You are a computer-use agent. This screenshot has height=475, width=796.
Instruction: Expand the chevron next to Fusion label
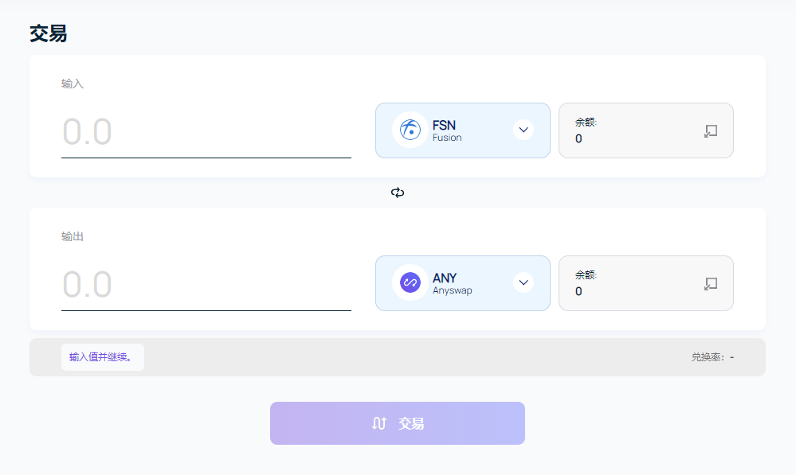(523, 130)
